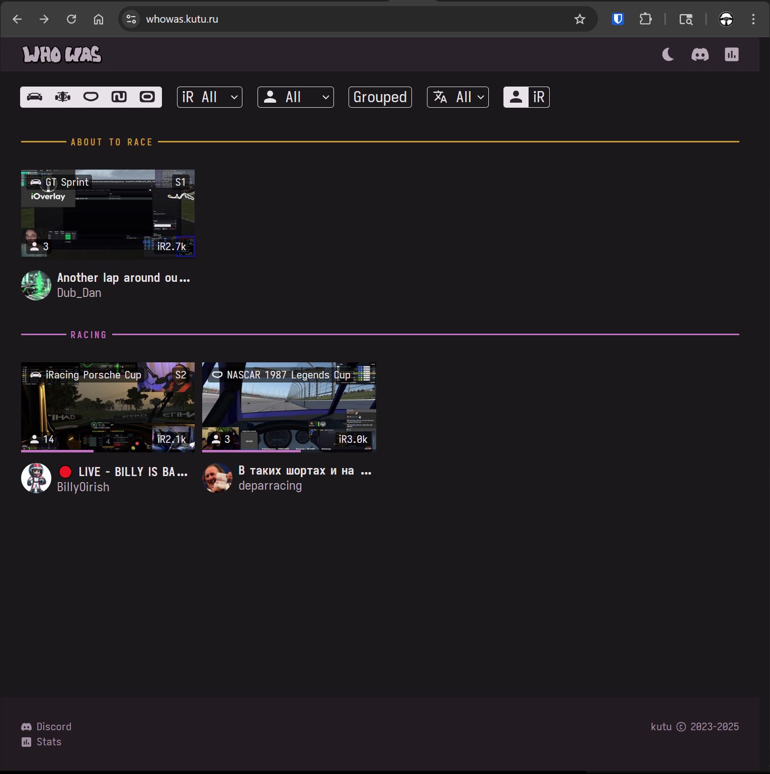Toggle the formula car category filter

tap(63, 97)
